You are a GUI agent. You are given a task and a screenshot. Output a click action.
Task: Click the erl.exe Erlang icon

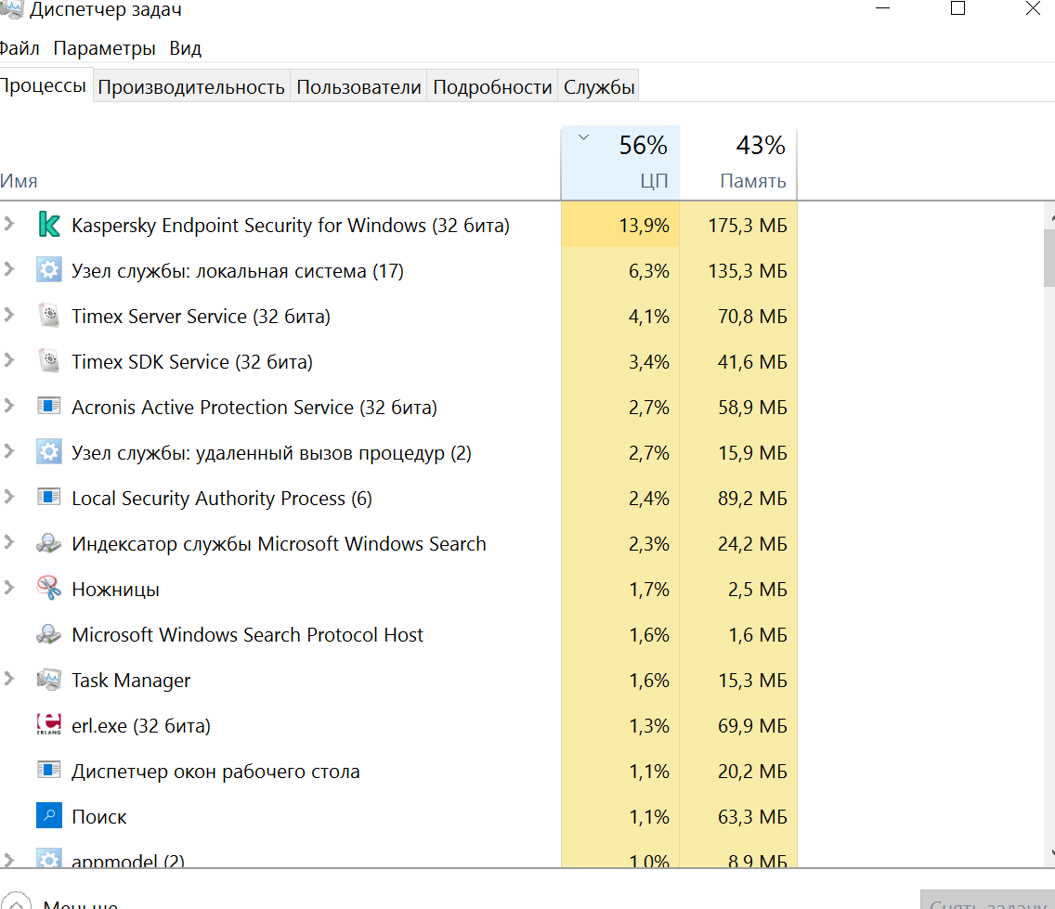[x=49, y=724]
